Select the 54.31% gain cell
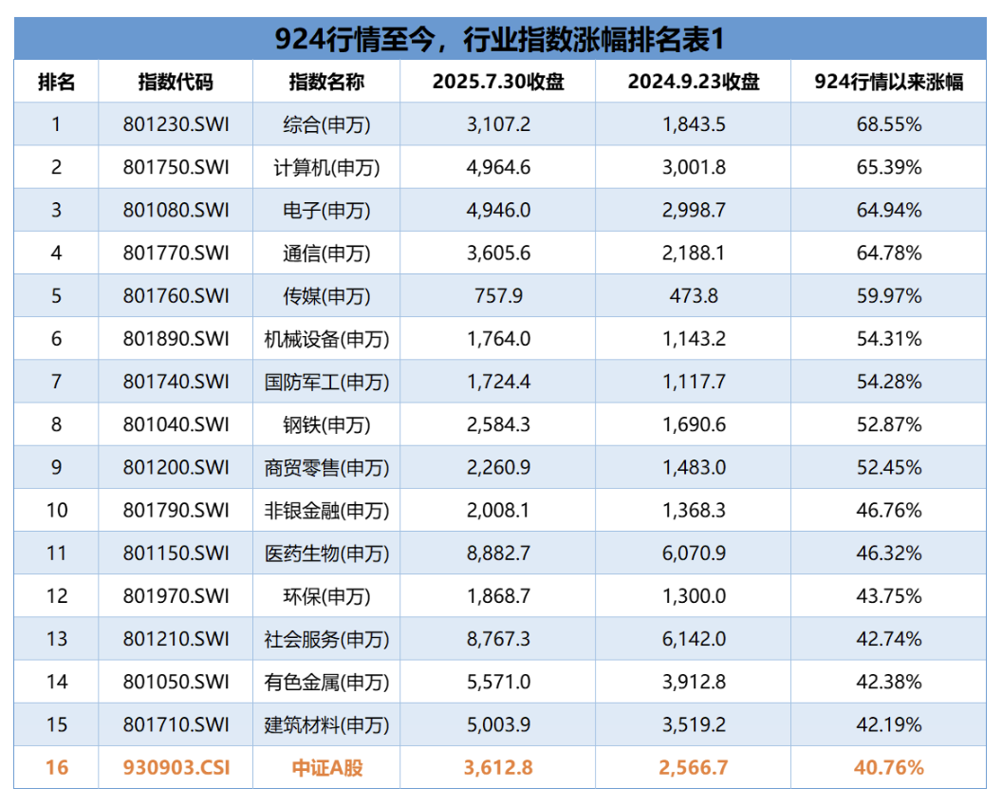Screen dimensions: 1002x807 click(889, 338)
